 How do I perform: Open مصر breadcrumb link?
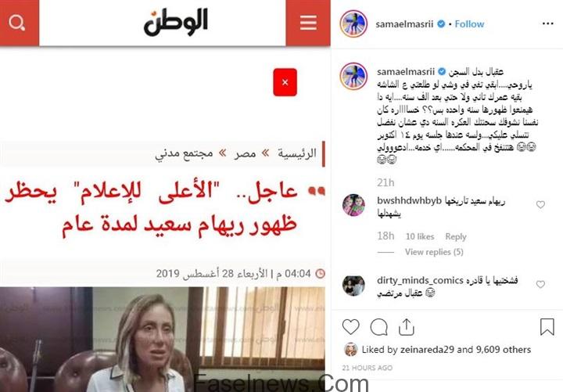[x=246, y=153]
